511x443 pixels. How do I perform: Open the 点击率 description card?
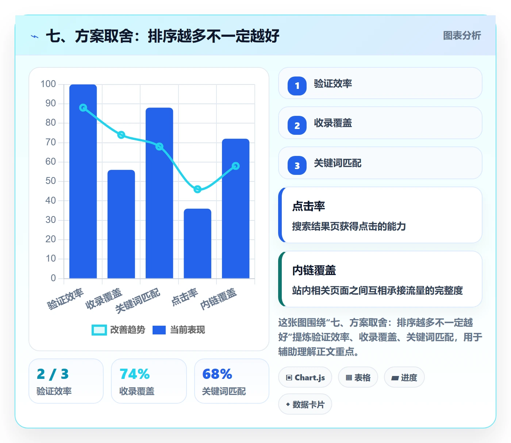(x=380, y=215)
